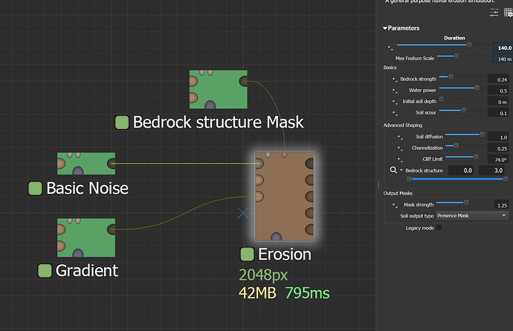
Task: Toggle the Bedrock structure Mask node enable square
Action: click(x=122, y=122)
